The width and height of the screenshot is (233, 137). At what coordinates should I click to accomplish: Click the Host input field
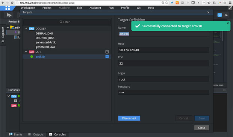[x=163, y=50]
